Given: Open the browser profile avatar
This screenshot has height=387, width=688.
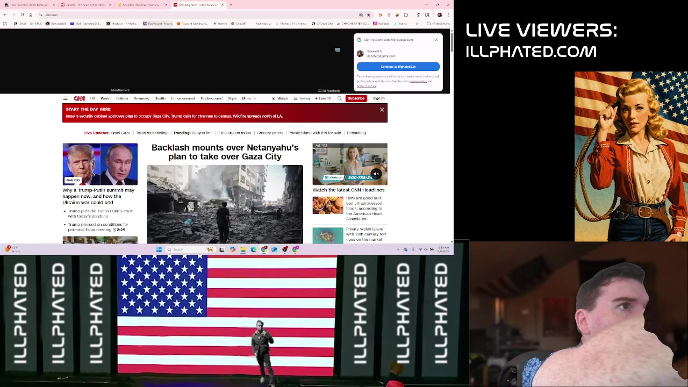Looking at the screenshot, I should (440, 15).
